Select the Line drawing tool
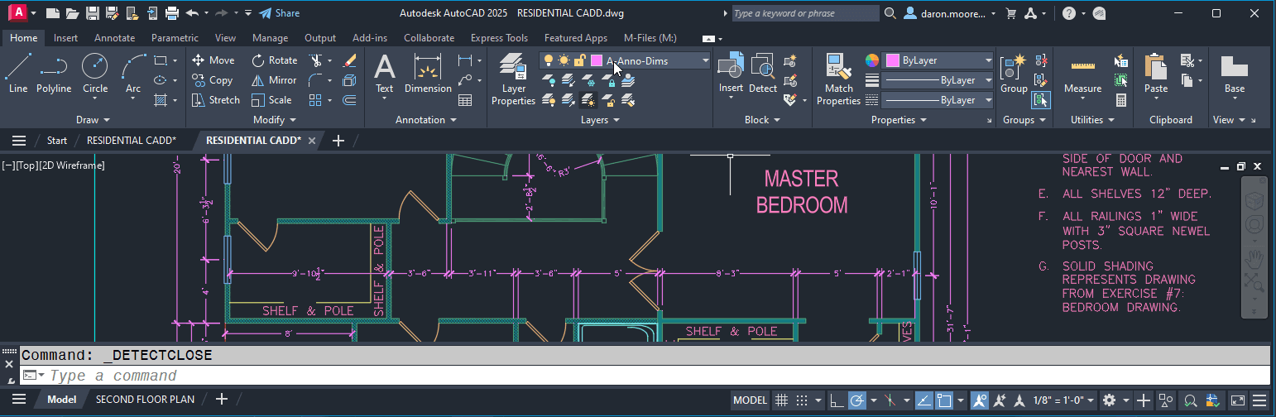Image resolution: width=1276 pixels, height=417 pixels. click(x=18, y=74)
